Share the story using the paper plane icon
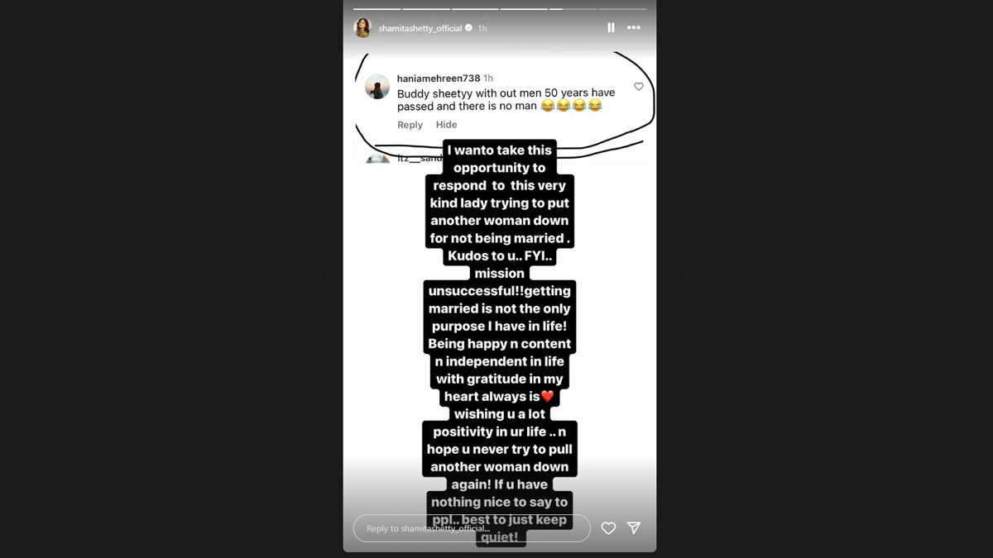The height and width of the screenshot is (558, 993). point(634,527)
